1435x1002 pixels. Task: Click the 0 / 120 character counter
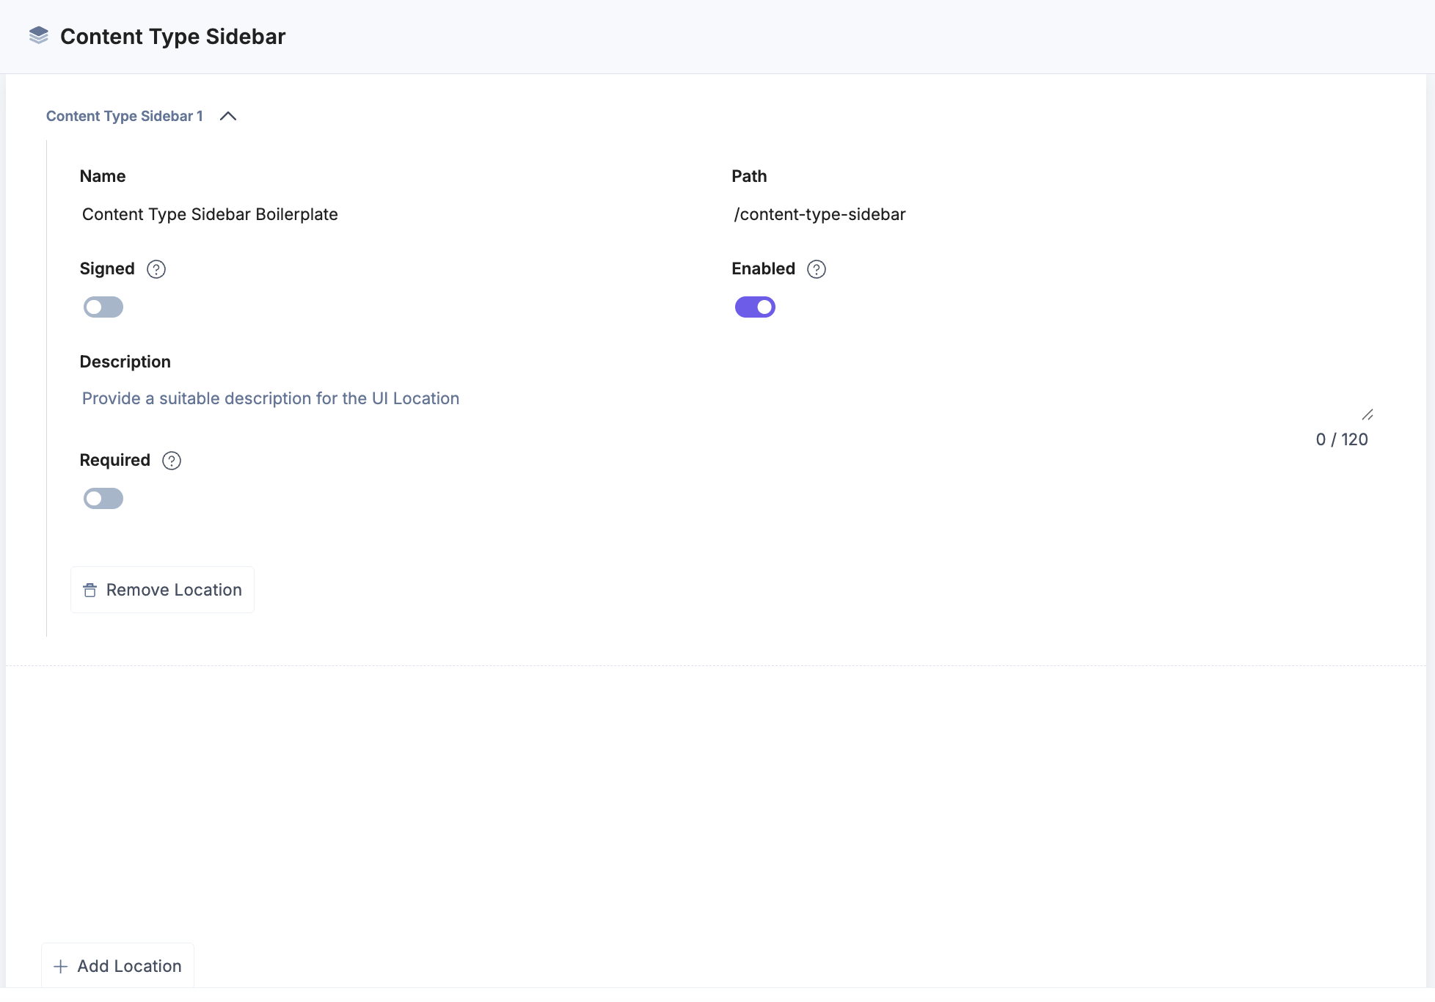click(x=1342, y=439)
